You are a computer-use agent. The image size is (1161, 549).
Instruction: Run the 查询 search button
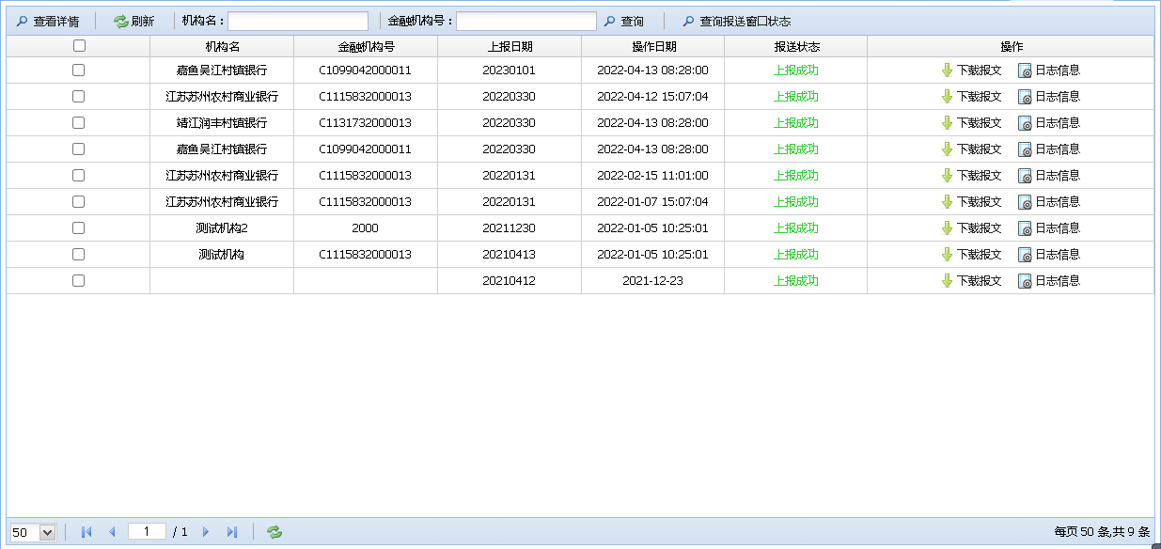(x=624, y=21)
